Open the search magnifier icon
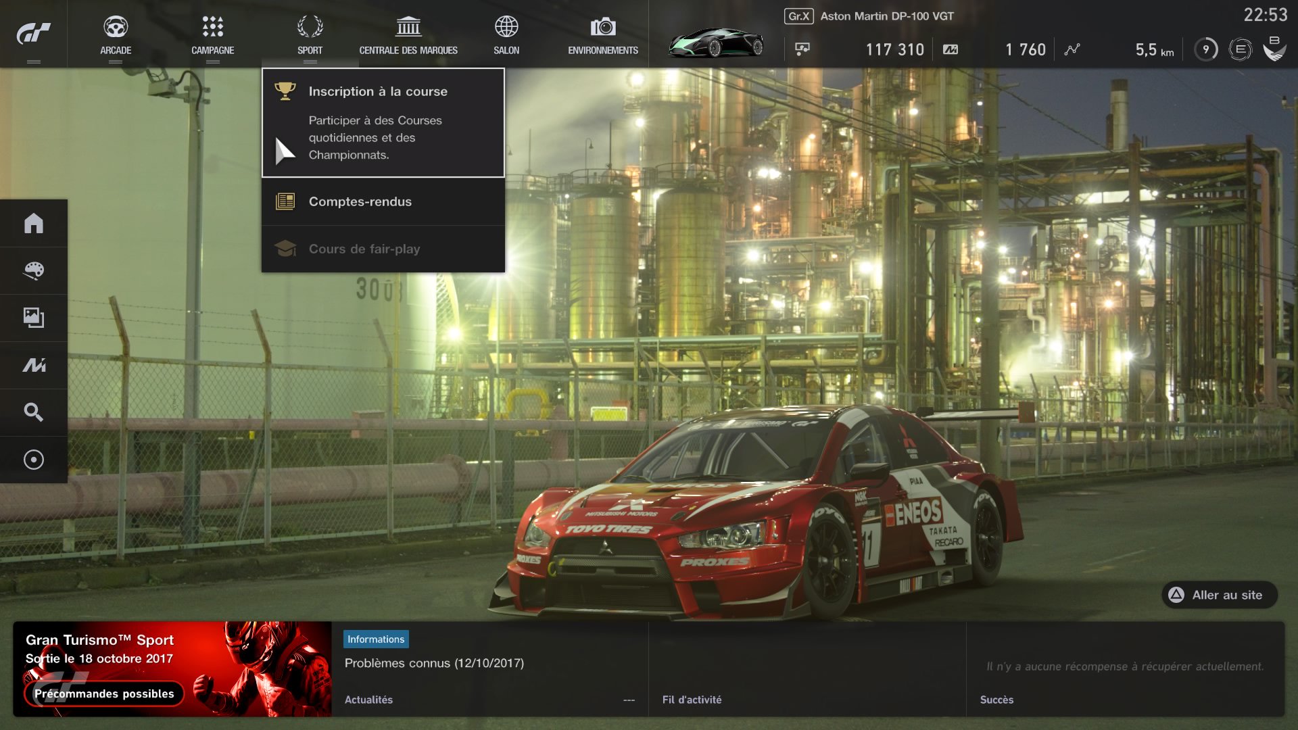 (x=34, y=412)
